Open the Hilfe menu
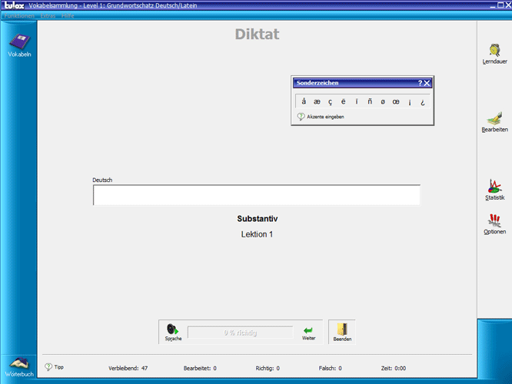The width and height of the screenshot is (512, 384). (x=68, y=15)
